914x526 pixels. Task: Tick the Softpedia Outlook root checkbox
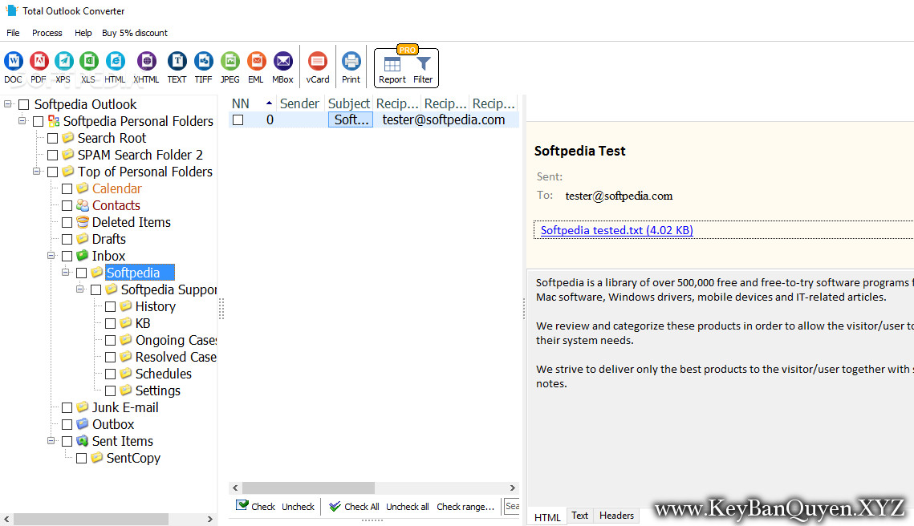pos(24,104)
